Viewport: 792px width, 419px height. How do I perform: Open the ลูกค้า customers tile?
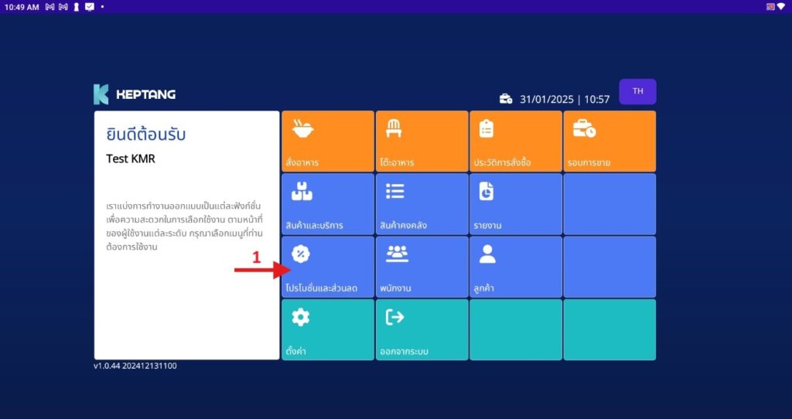[x=515, y=267]
